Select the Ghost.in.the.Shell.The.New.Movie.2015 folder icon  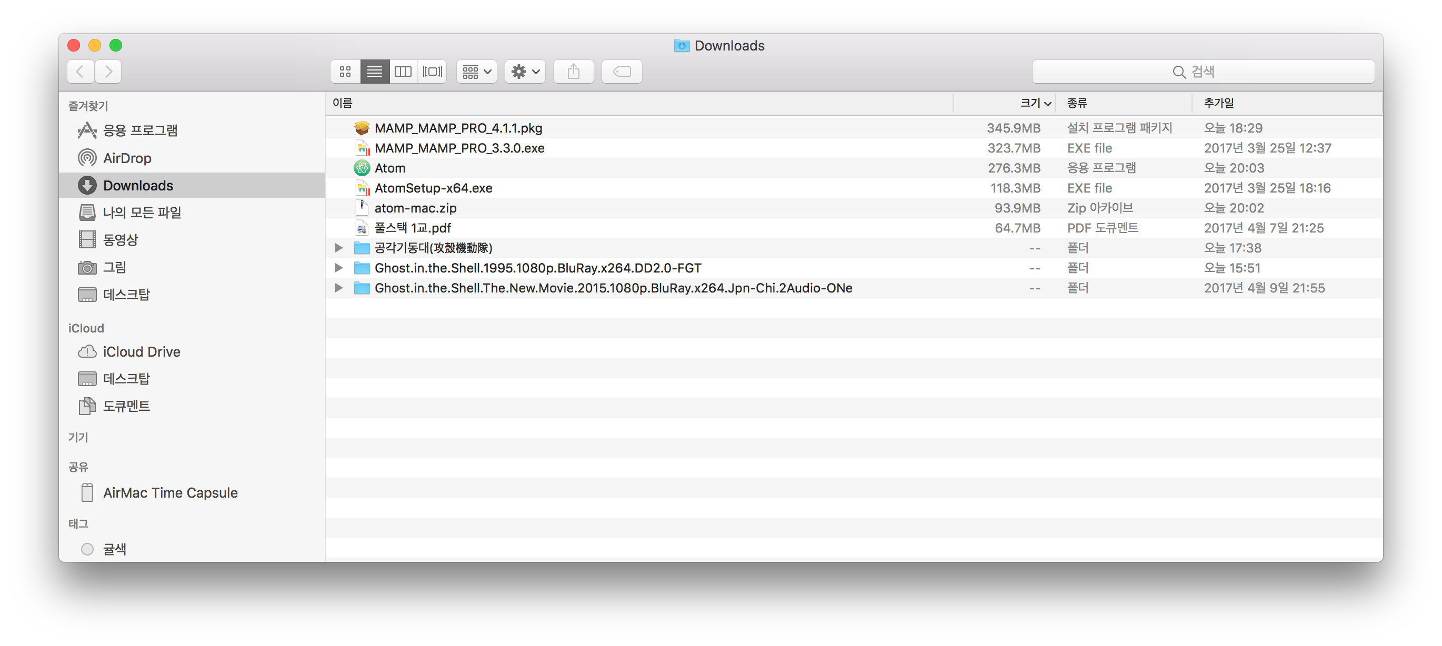click(x=362, y=288)
